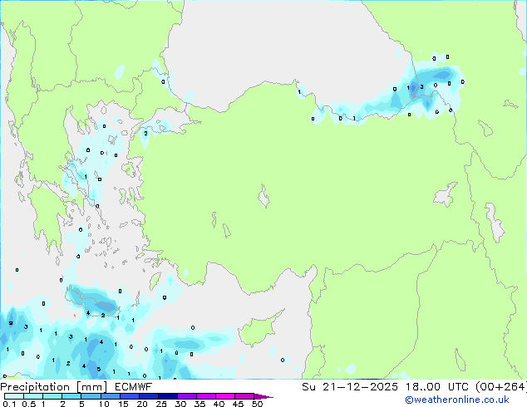The width and height of the screenshot is (527, 407).
Task: Click the Sea of Marmara on the map
Action: coord(165,122)
